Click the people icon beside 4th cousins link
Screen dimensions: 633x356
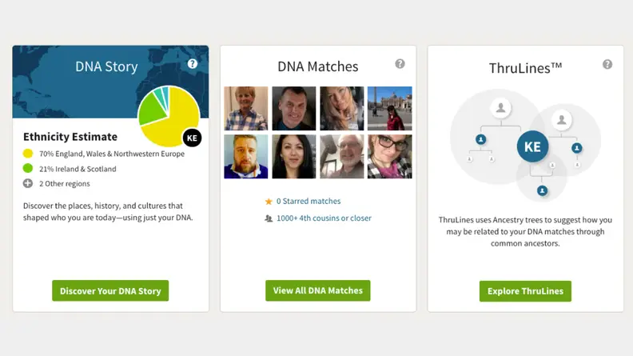269,218
